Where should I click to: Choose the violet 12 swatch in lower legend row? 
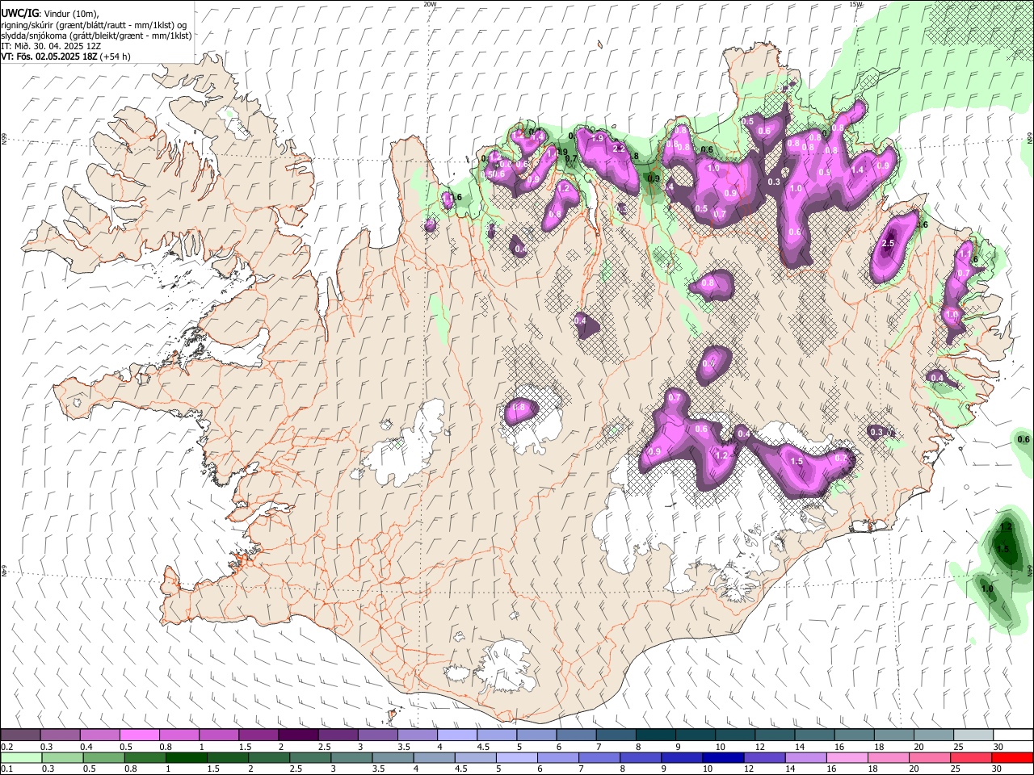click(x=764, y=757)
